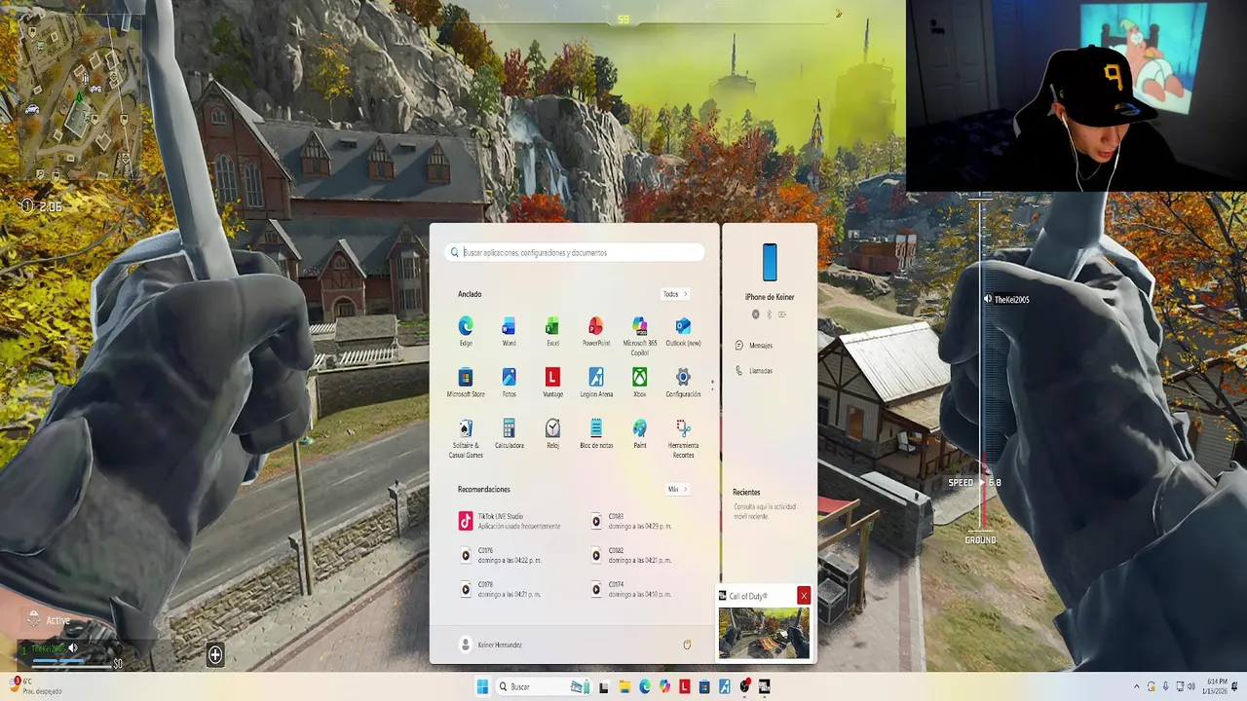Open the Xbox app
1247x701 pixels.
click(640, 383)
